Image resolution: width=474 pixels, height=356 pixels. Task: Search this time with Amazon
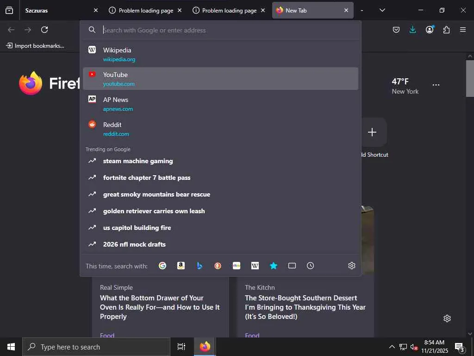point(181,266)
